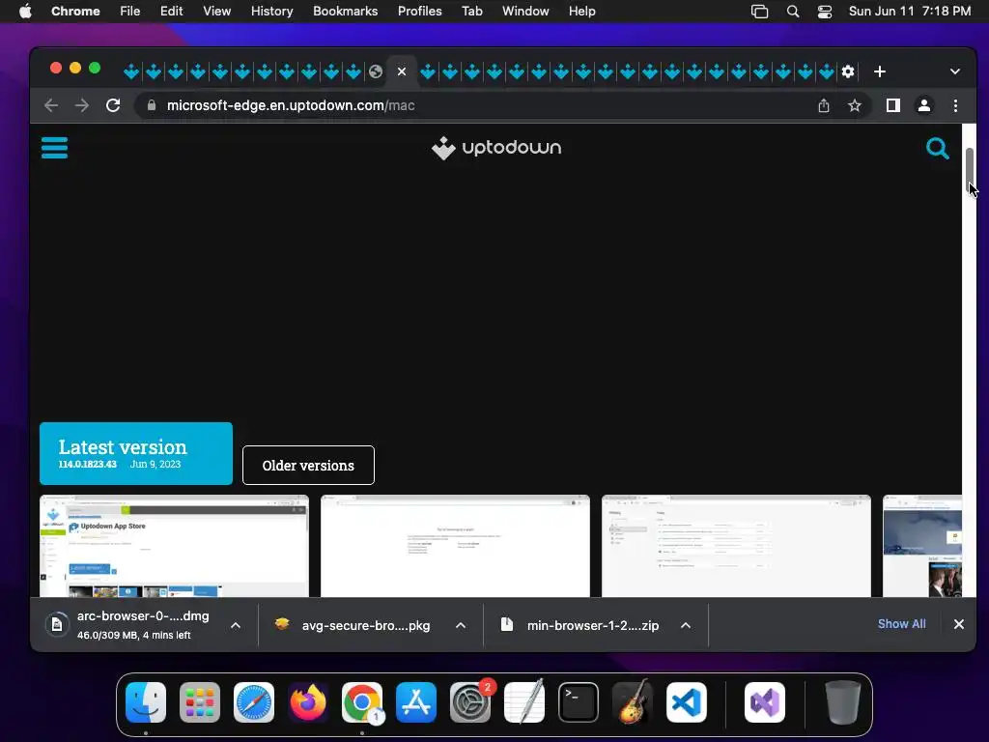Screen dimensions: 989x742
Task: Open App Store from the Dock
Action: (x=416, y=702)
